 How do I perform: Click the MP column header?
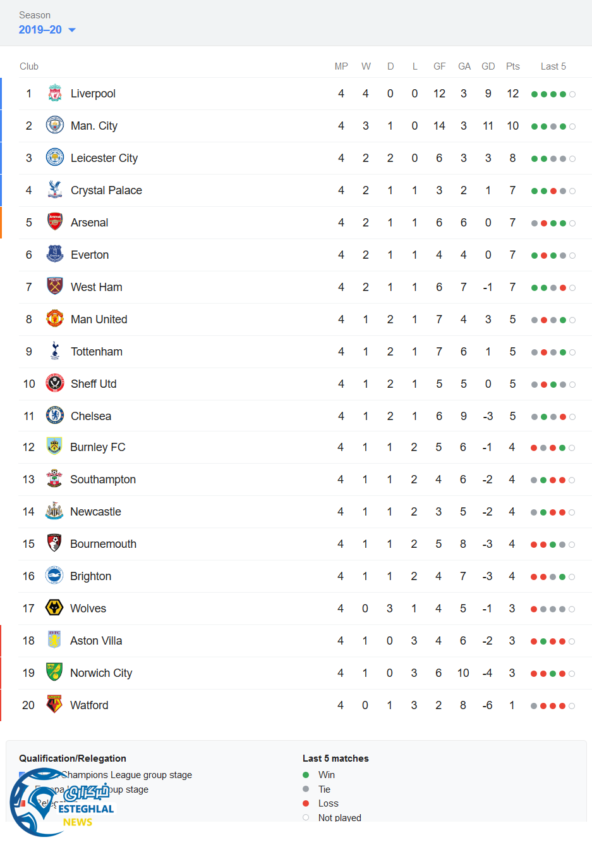pyautogui.click(x=341, y=66)
